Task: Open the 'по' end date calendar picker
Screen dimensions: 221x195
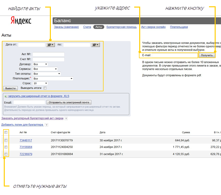Action: (96, 45)
